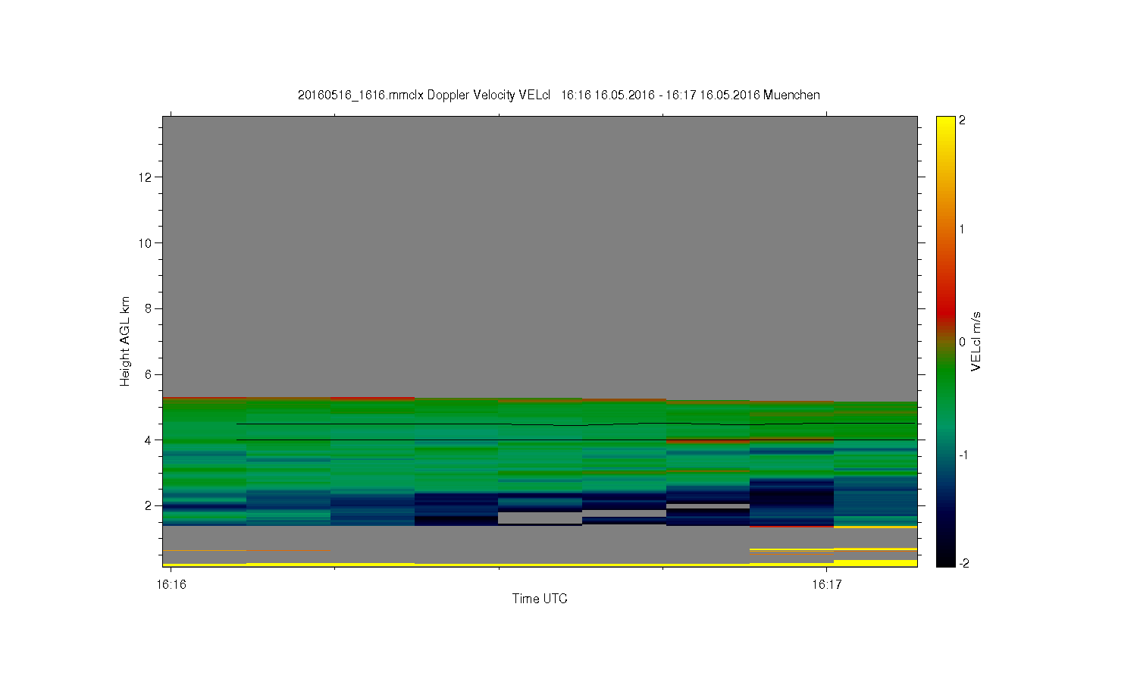
Task: Click the red section of the colorbar
Action: (x=945, y=307)
